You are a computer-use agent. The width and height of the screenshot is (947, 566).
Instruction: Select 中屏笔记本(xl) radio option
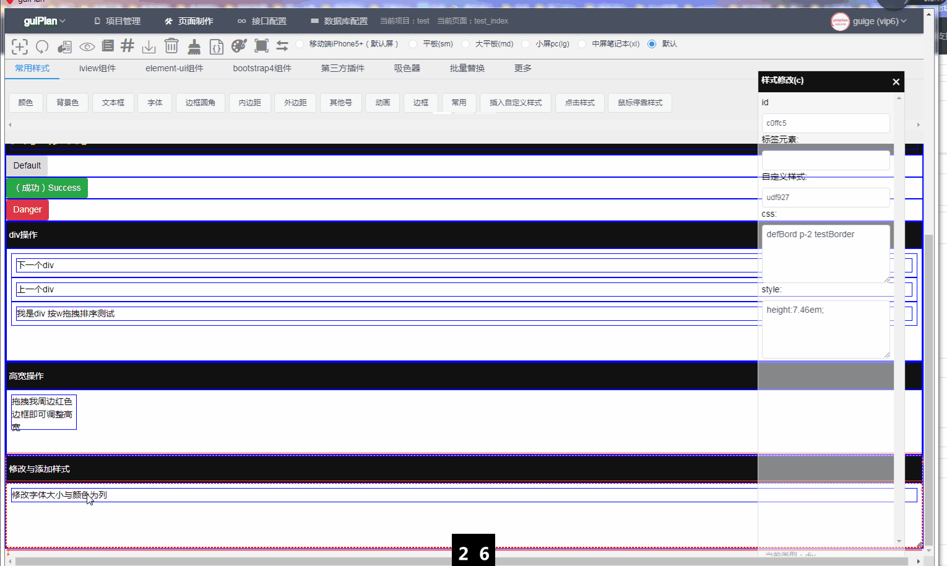[582, 44]
